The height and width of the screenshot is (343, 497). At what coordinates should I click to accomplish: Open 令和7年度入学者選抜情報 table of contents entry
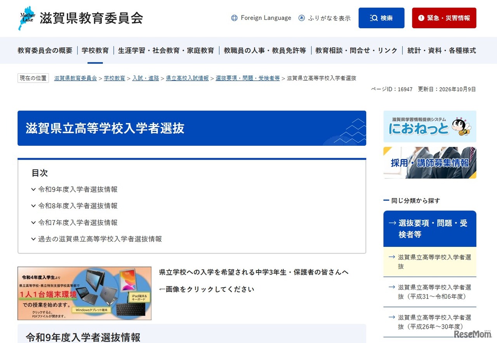78,222
